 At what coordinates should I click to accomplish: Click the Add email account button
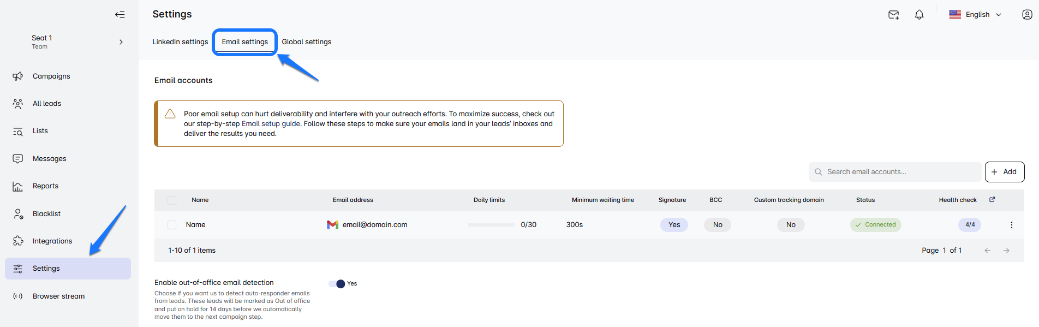pyautogui.click(x=1004, y=172)
